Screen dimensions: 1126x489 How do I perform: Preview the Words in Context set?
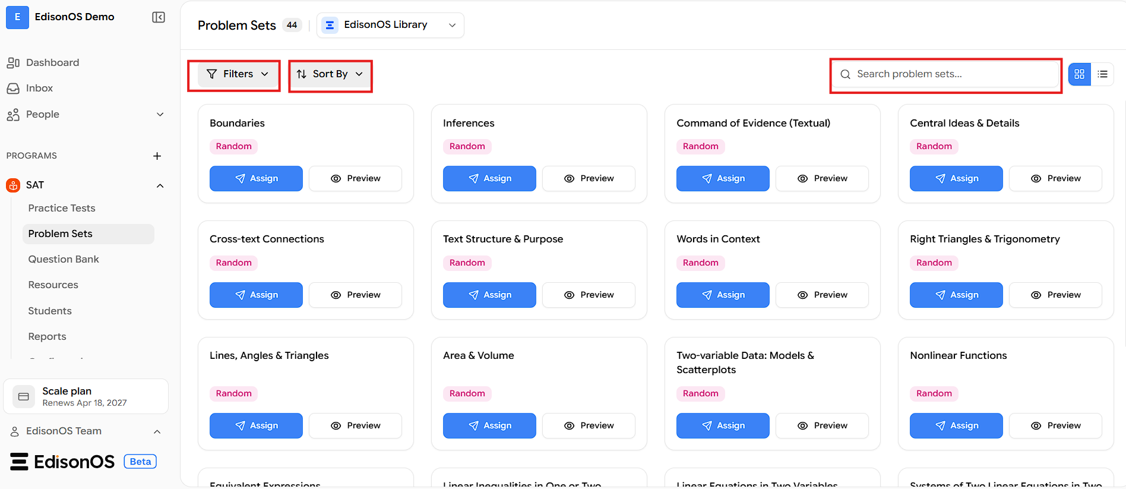tap(822, 295)
